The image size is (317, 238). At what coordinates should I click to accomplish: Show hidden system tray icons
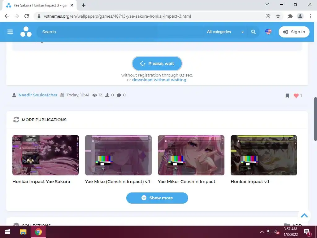point(262,232)
